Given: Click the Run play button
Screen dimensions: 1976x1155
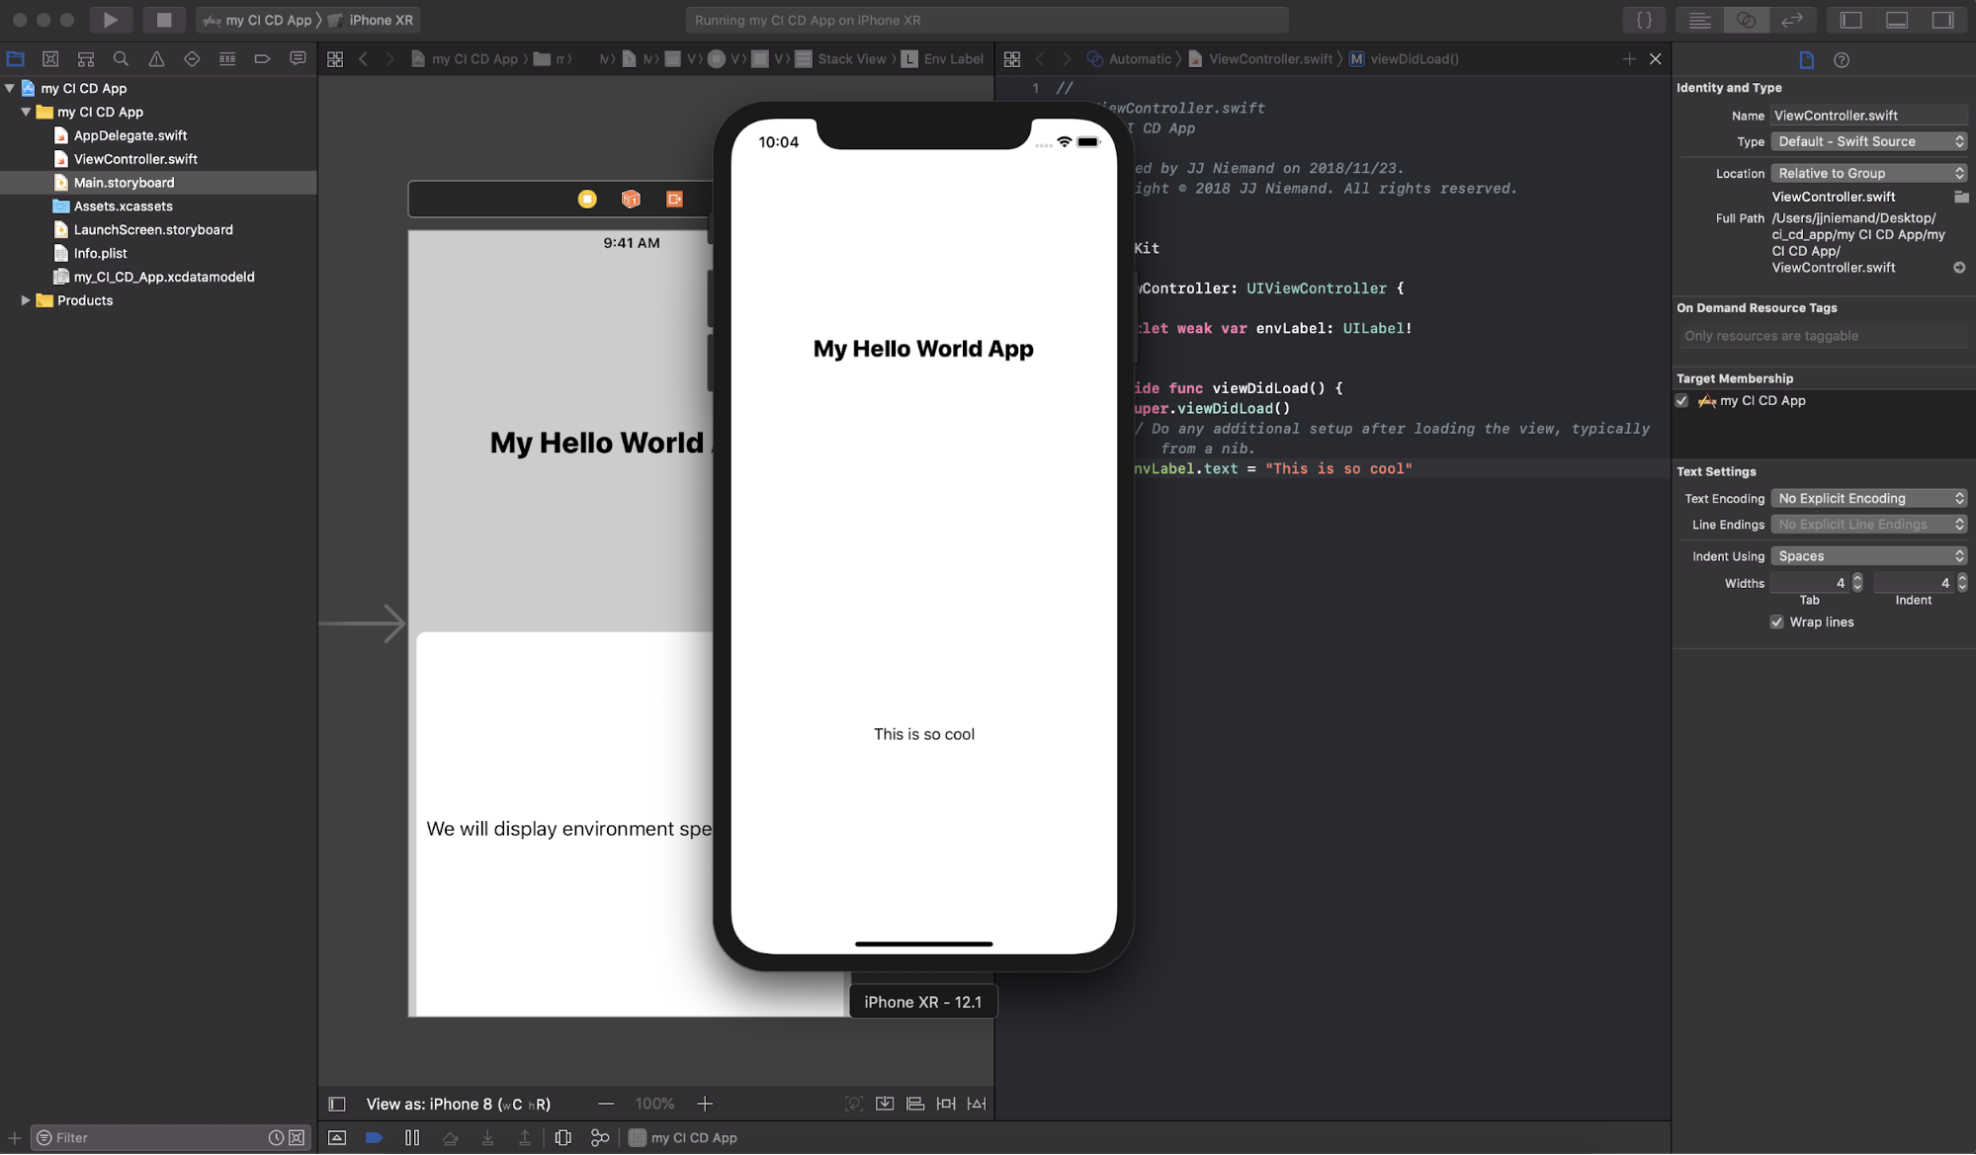Looking at the screenshot, I should [110, 20].
